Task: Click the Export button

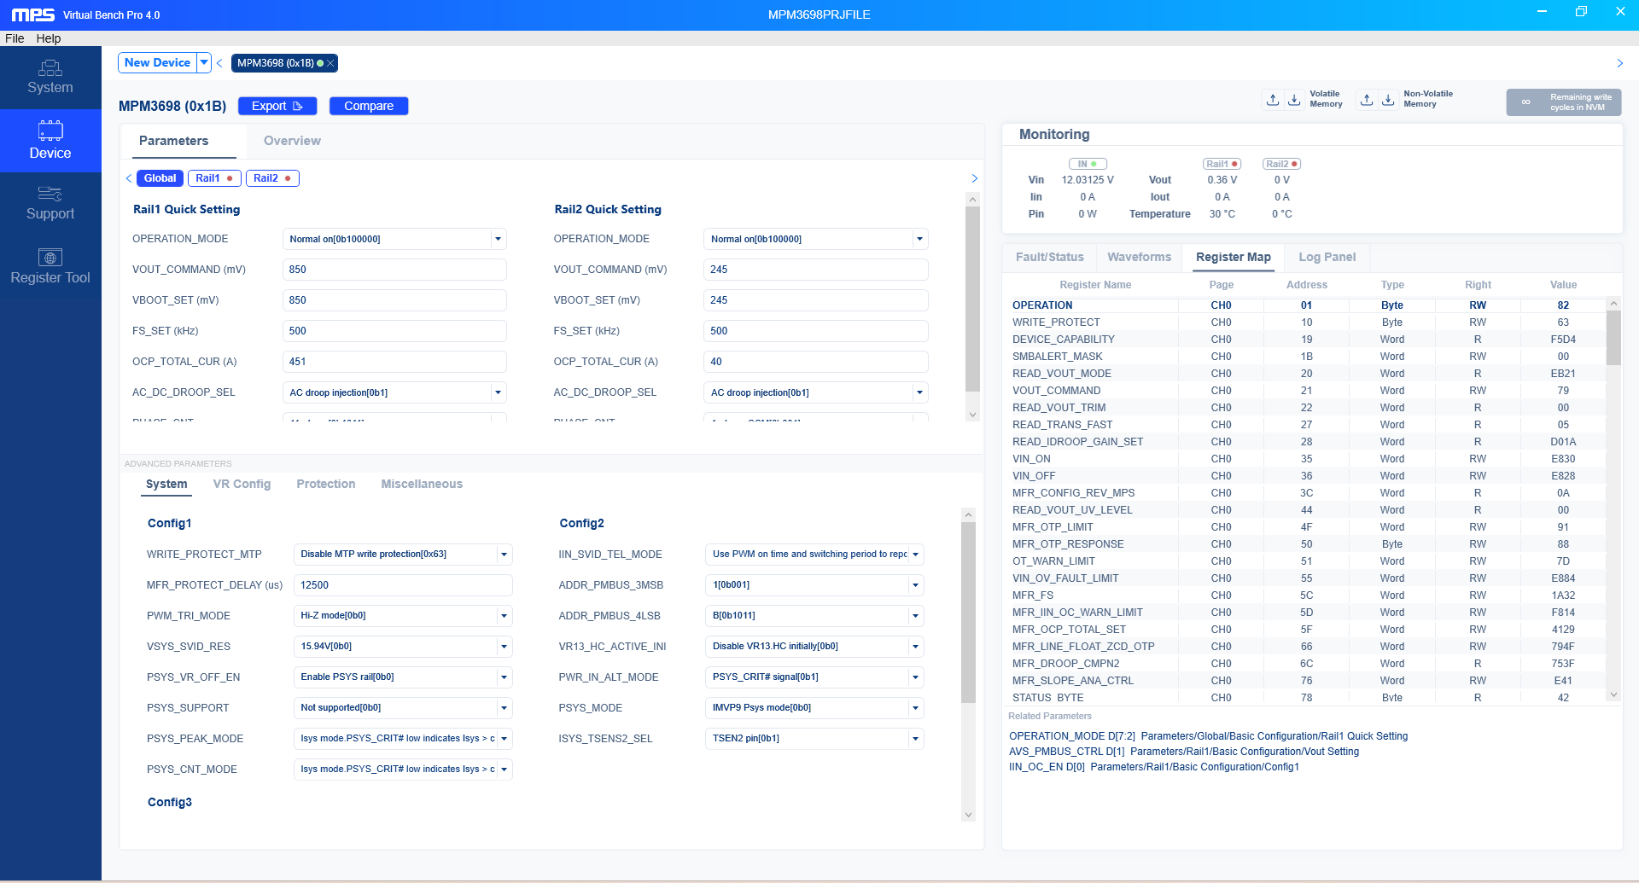Action: point(277,106)
